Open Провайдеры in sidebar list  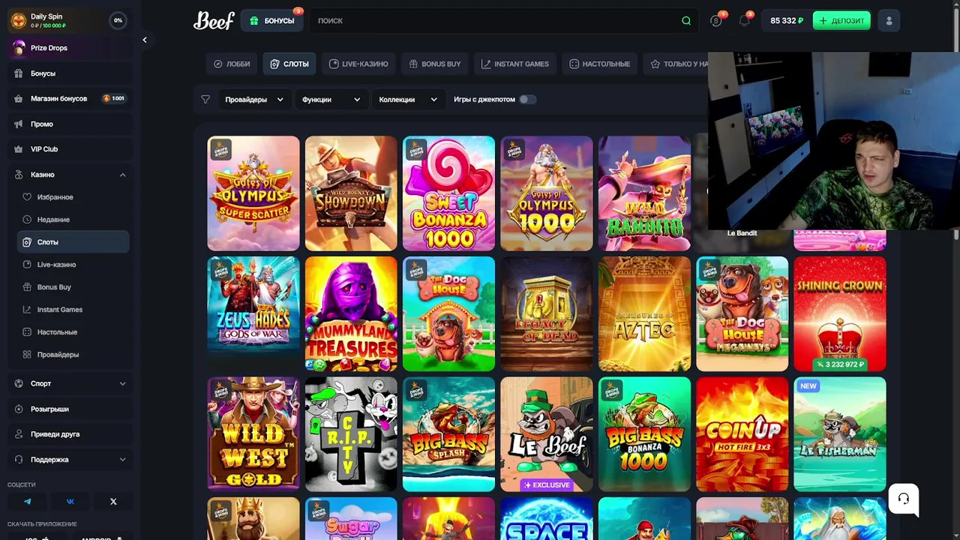73,355
